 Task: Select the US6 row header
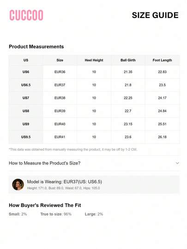pos(26,72)
